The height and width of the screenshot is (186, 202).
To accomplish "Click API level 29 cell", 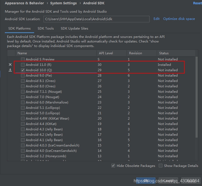I will point(100,70).
